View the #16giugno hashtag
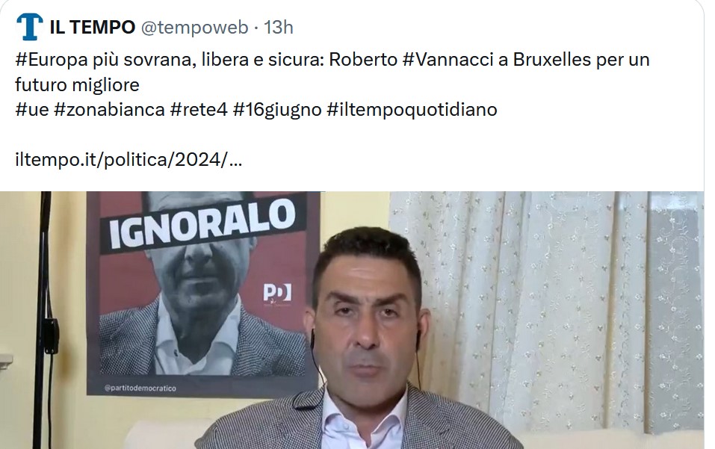The width and height of the screenshot is (715, 449). tap(277, 110)
